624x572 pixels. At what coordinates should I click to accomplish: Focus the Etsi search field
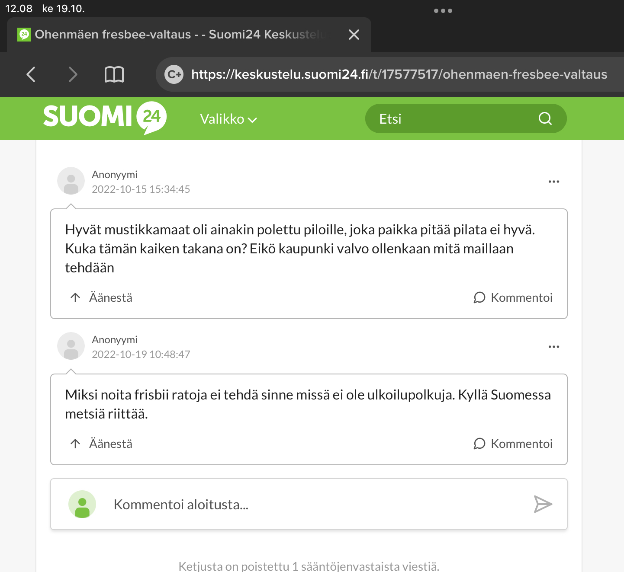450,118
